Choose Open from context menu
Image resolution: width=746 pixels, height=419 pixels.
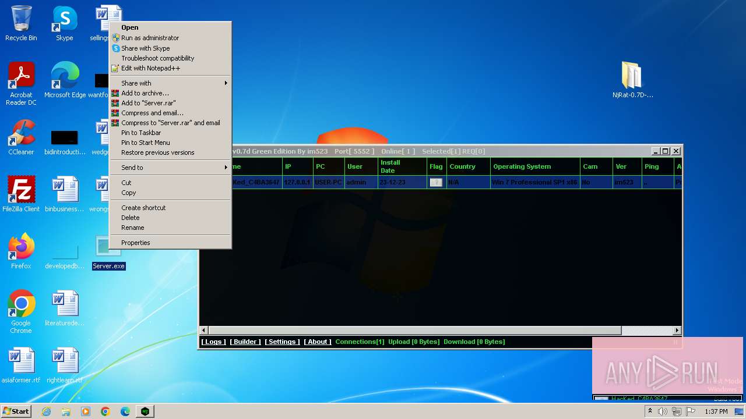tap(171, 27)
